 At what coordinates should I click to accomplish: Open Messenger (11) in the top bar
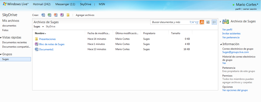click(x=65, y=4)
